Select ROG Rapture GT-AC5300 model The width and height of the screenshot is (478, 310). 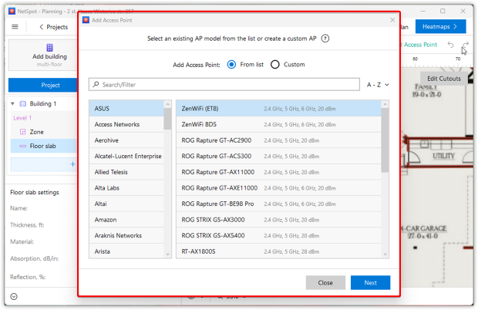click(x=278, y=156)
